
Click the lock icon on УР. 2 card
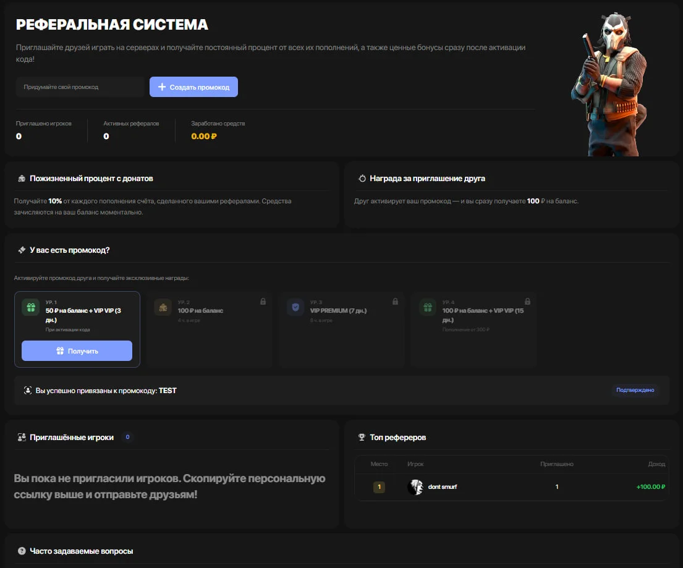(x=263, y=302)
